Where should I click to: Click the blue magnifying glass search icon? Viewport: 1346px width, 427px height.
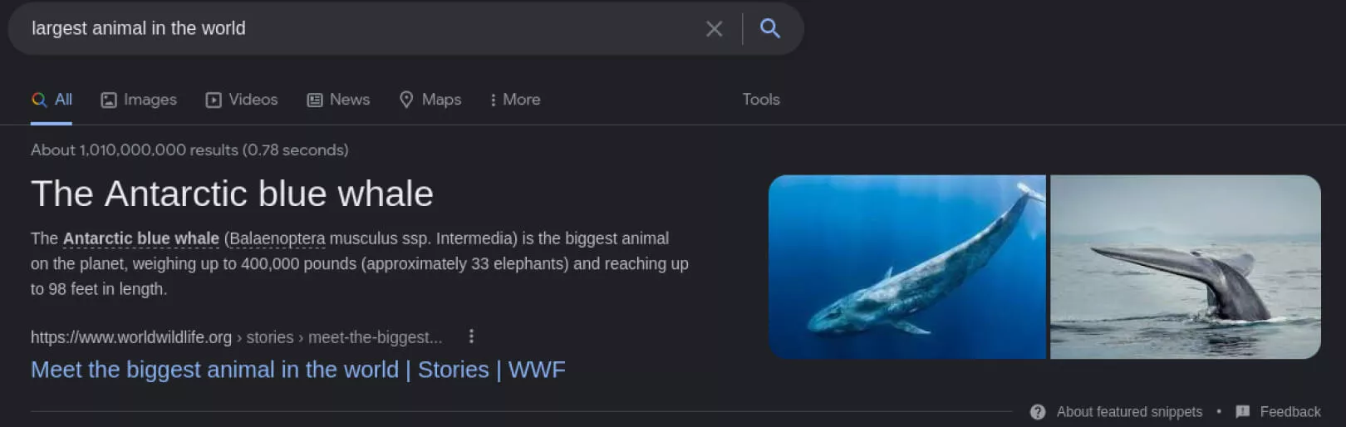pos(770,28)
